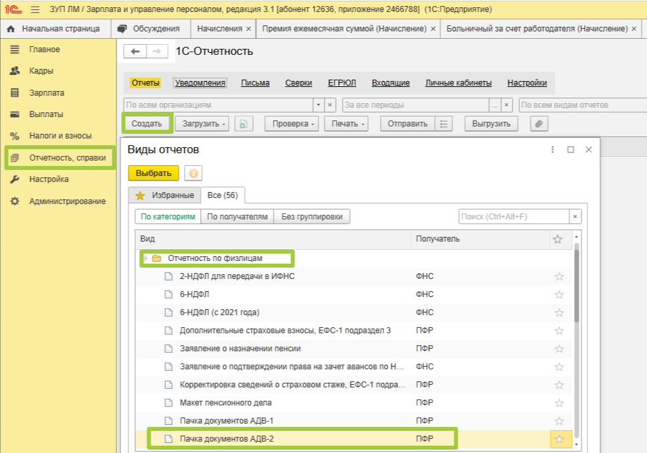Toggle favorite star for Пачка документов АДВ-2

[x=559, y=440]
